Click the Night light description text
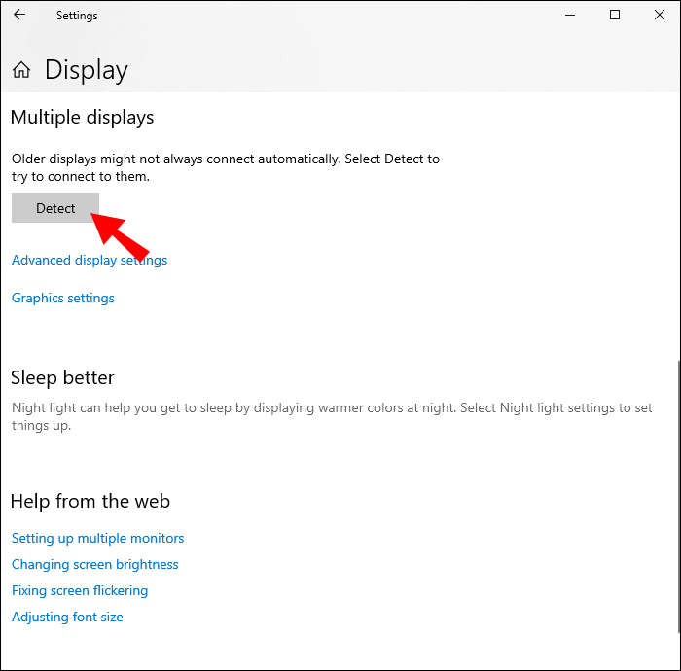This screenshot has height=671, width=681. click(x=332, y=416)
